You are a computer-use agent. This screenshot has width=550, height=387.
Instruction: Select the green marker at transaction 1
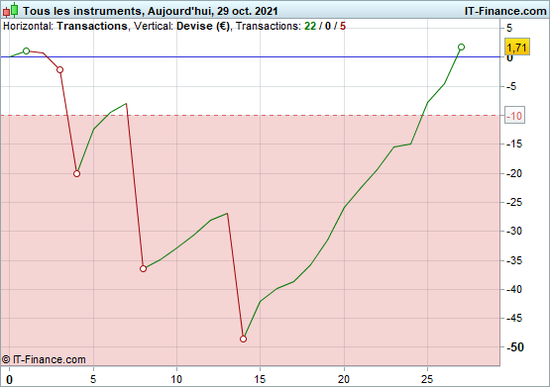click(26, 51)
